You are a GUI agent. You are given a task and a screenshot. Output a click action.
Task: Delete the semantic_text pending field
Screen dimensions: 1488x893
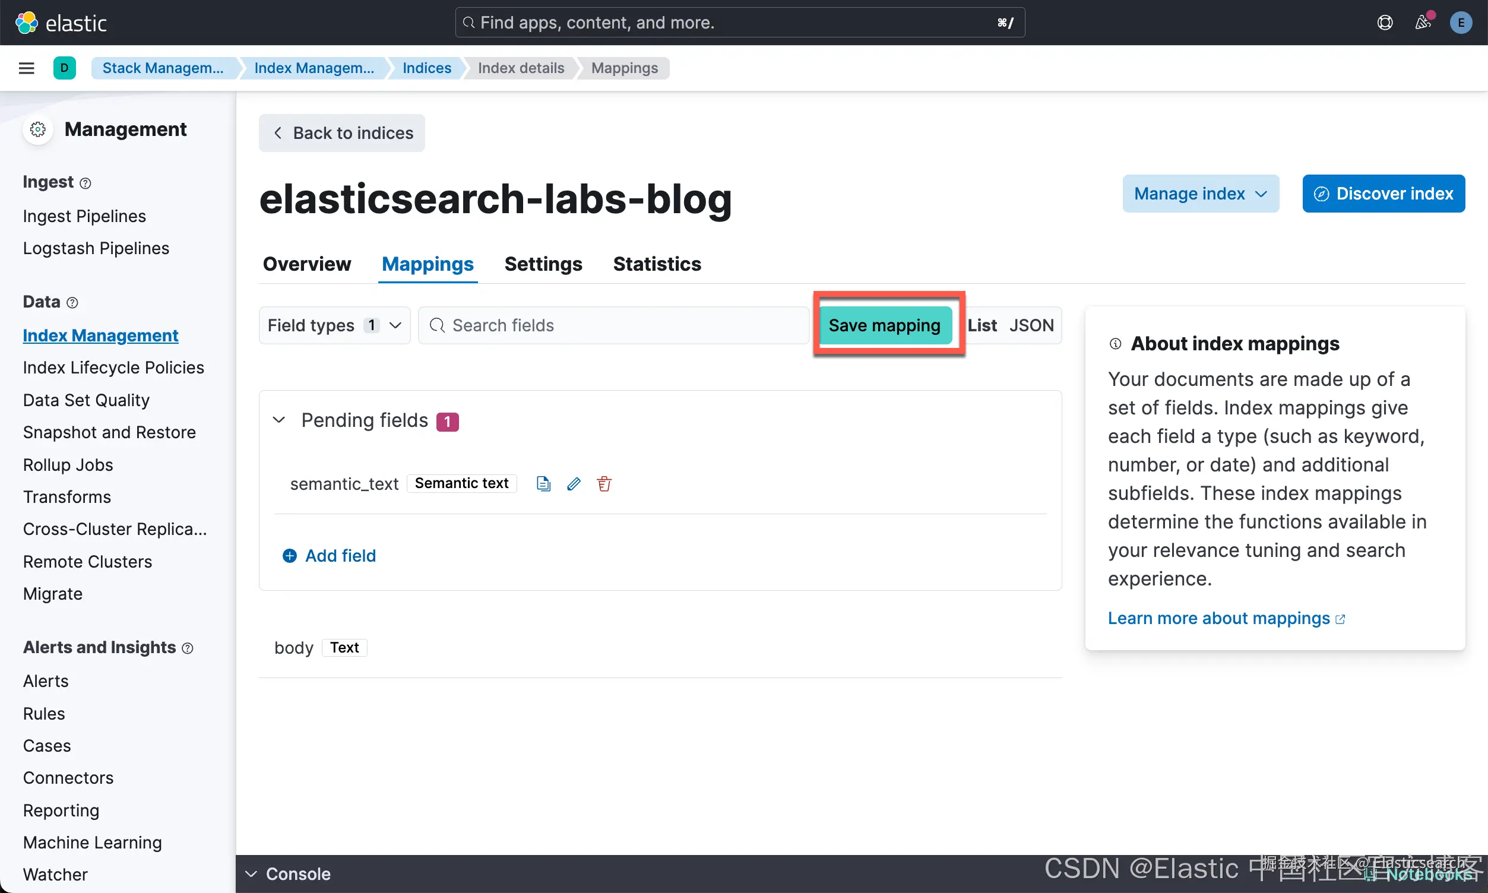604,484
